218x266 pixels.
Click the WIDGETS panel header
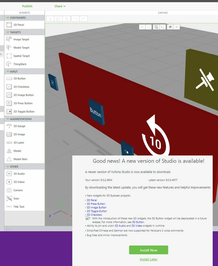coord(24,13)
